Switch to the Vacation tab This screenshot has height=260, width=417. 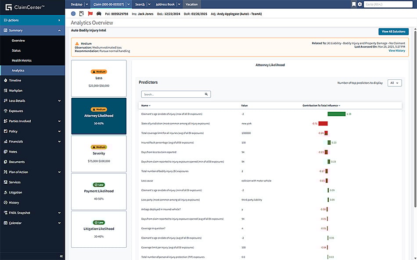pyautogui.click(x=191, y=4)
